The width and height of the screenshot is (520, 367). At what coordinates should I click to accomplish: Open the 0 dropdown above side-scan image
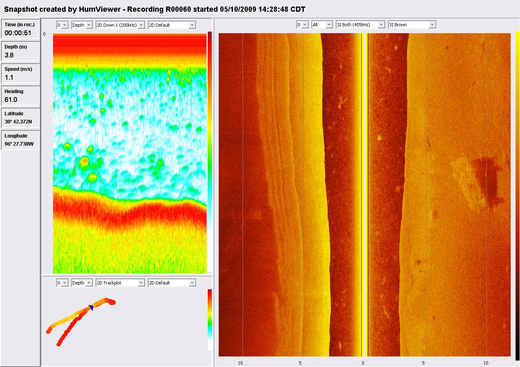pos(303,25)
